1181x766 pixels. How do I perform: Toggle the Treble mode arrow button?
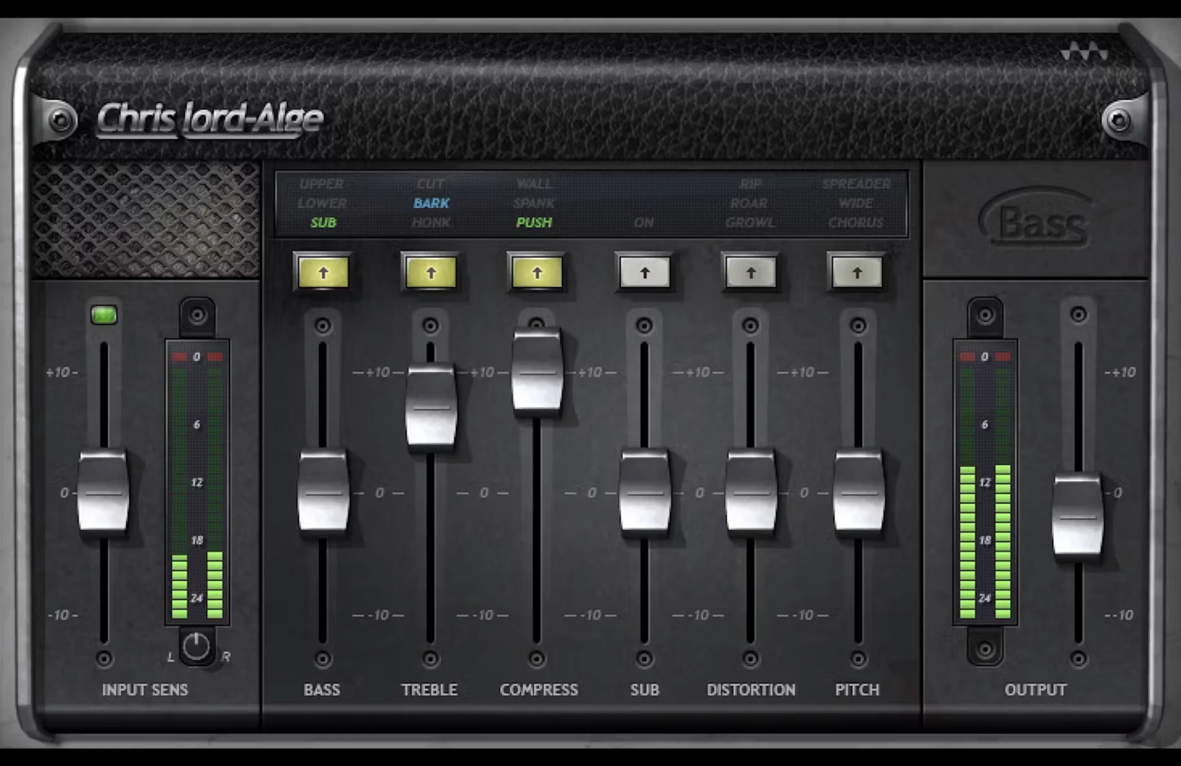click(x=431, y=273)
